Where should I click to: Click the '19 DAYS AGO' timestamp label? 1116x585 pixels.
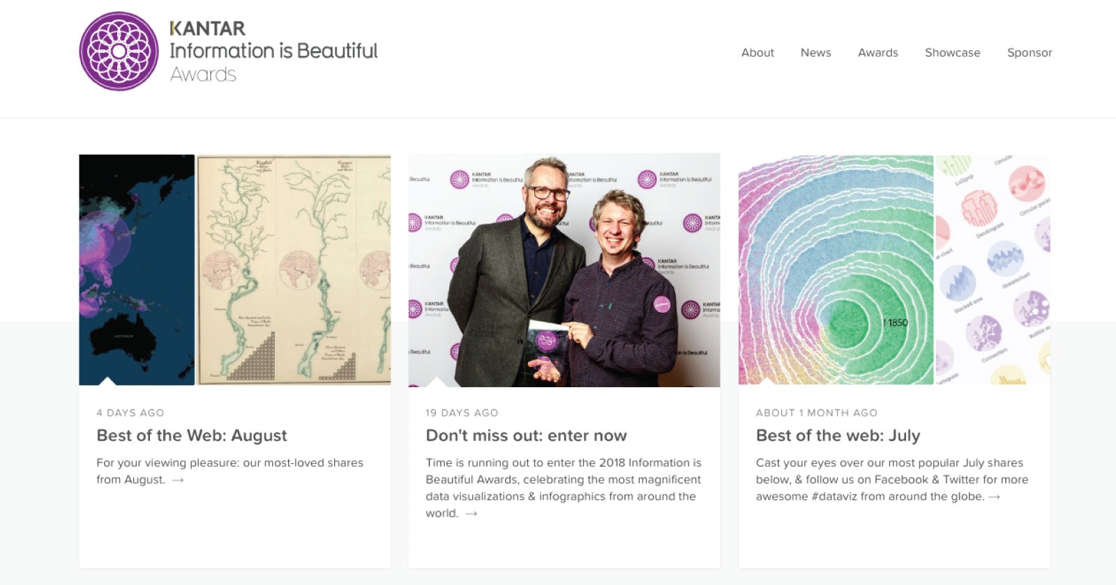[x=462, y=412]
